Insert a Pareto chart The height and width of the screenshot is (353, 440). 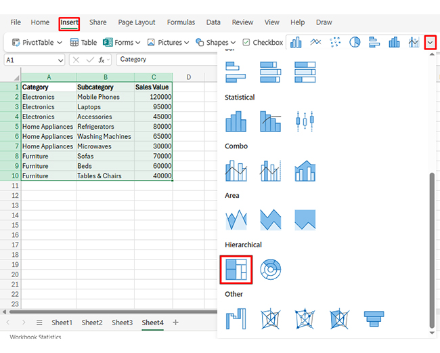270,121
